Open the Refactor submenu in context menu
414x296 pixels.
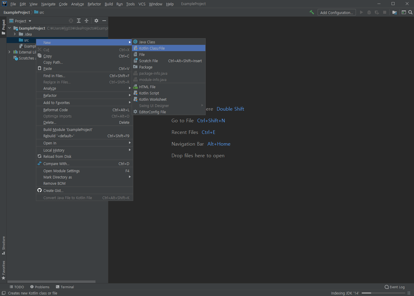tap(84, 95)
